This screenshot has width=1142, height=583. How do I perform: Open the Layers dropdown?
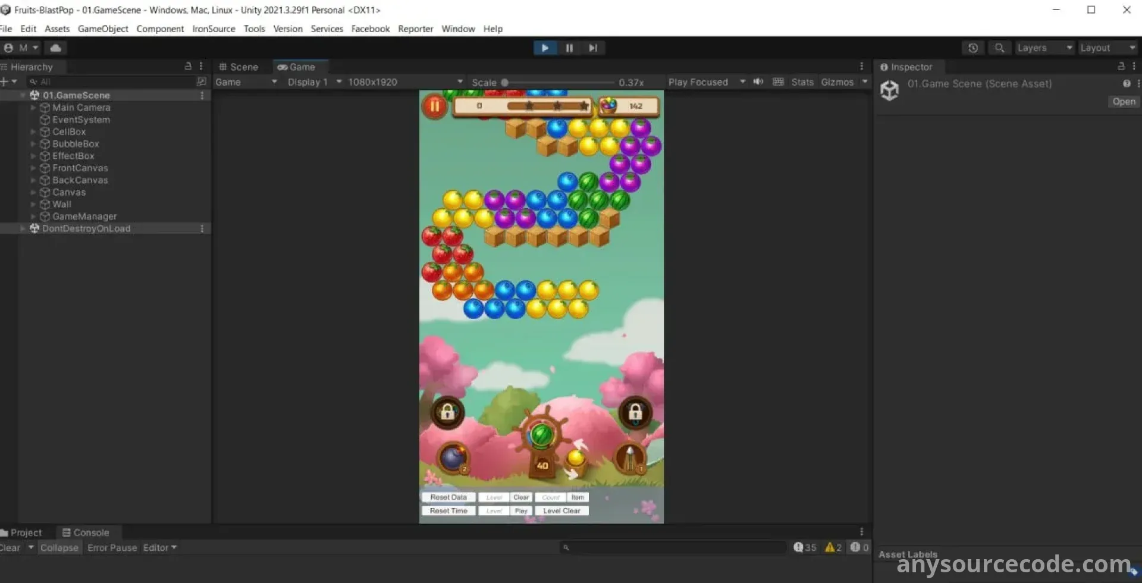click(1044, 48)
